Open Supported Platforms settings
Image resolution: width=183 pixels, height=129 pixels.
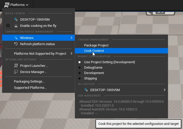click(30, 88)
